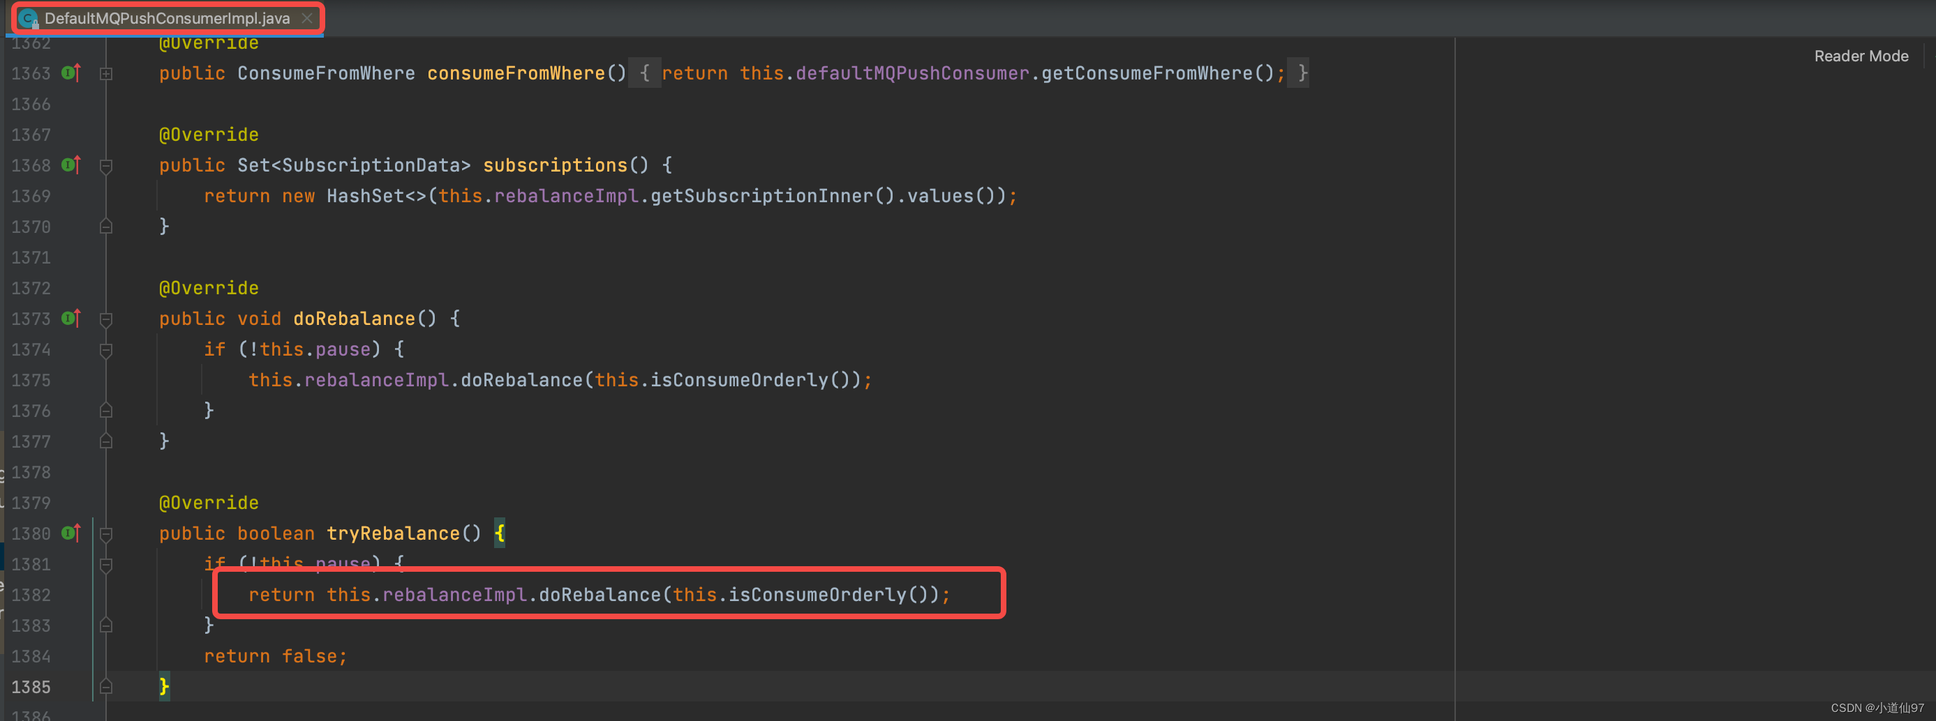Click isConsumeOrderly() on line 1382
The width and height of the screenshot is (1936, 721).
tap(829, 595)
